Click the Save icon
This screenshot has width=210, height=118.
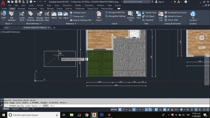(x=16, y=2)
